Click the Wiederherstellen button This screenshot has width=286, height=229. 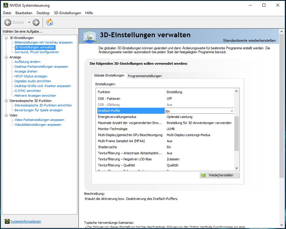coord(219,175)
